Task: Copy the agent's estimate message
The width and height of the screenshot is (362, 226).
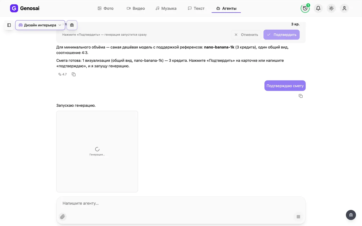Action: tap(74, 74)
